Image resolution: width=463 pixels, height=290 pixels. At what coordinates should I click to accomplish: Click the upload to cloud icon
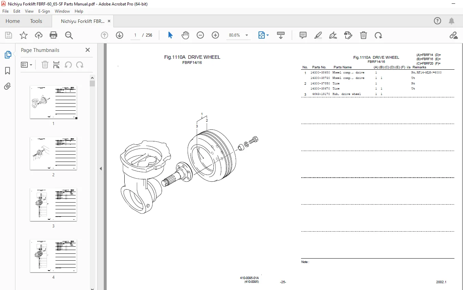(38, 35)
